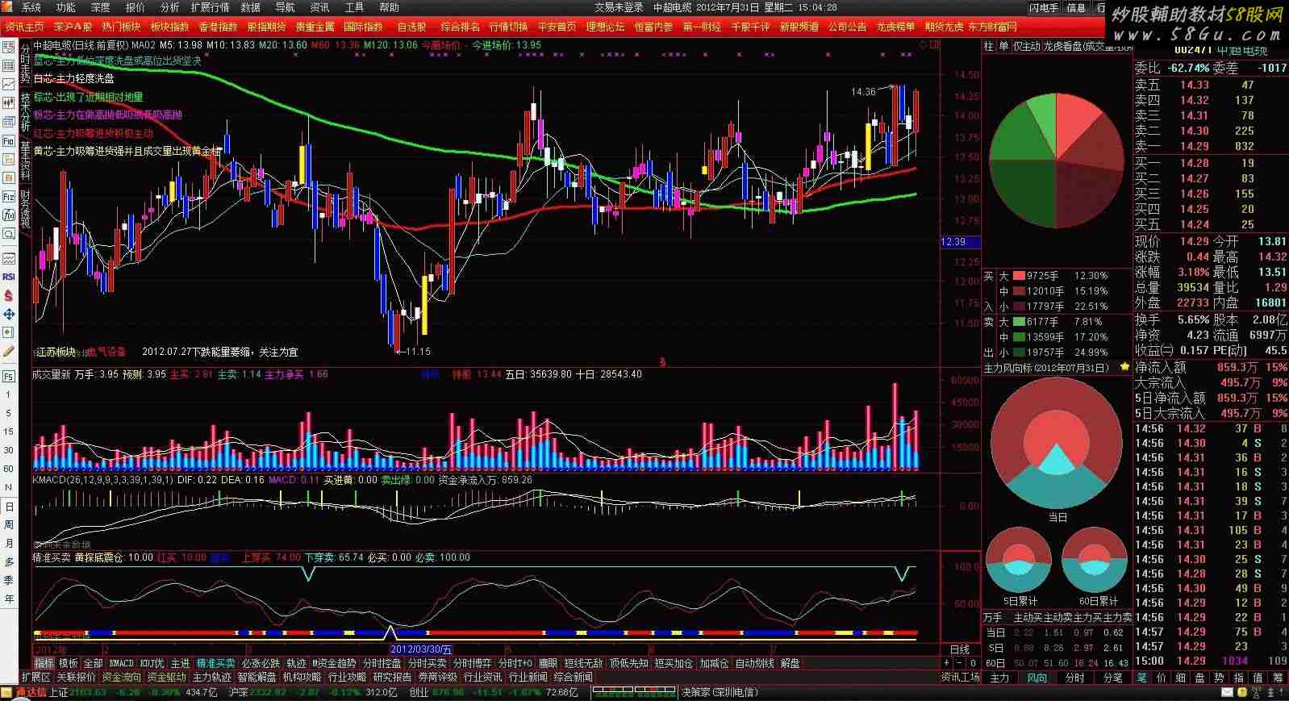1289x701 pixels.
Task: Click the magnifier search icon in sidebar
Action: [9, 234]
